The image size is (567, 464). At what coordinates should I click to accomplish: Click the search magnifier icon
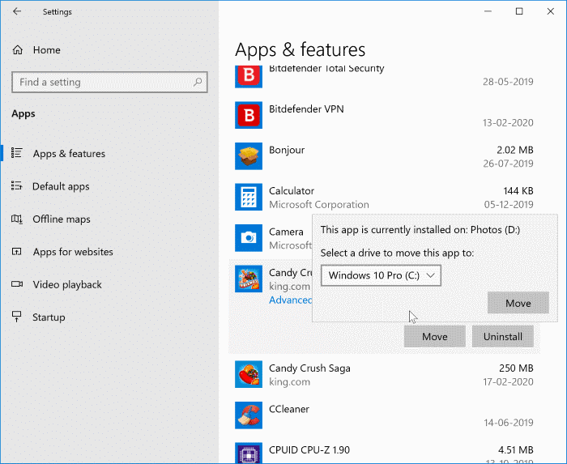[x=198, y=82]
